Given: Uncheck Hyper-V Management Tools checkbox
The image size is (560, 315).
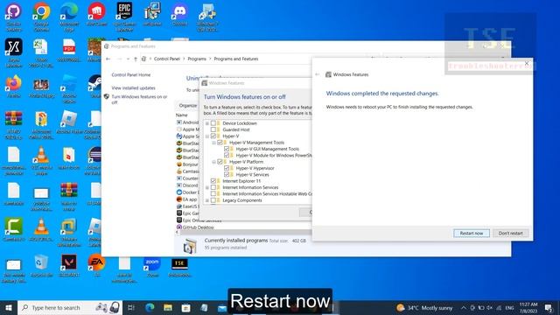Looking at the screenshot, I should tap(220, 143).
